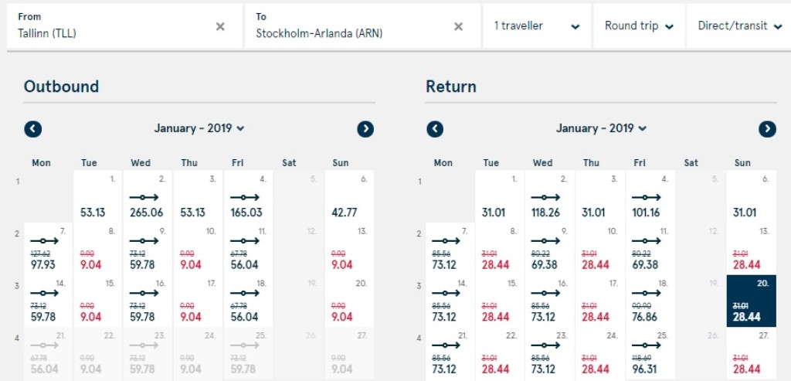Open Outbound January - 2019 month picker
The height and width of the screenshot is (381, 791).
click(199, 128)
